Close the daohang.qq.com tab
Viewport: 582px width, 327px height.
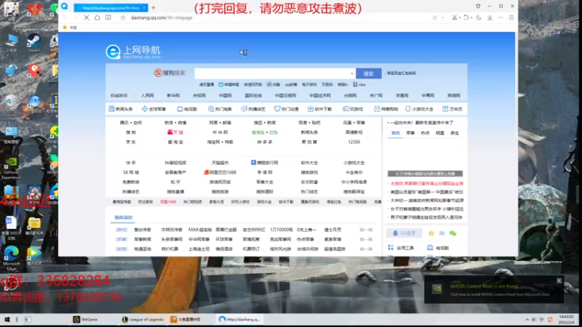144,7
